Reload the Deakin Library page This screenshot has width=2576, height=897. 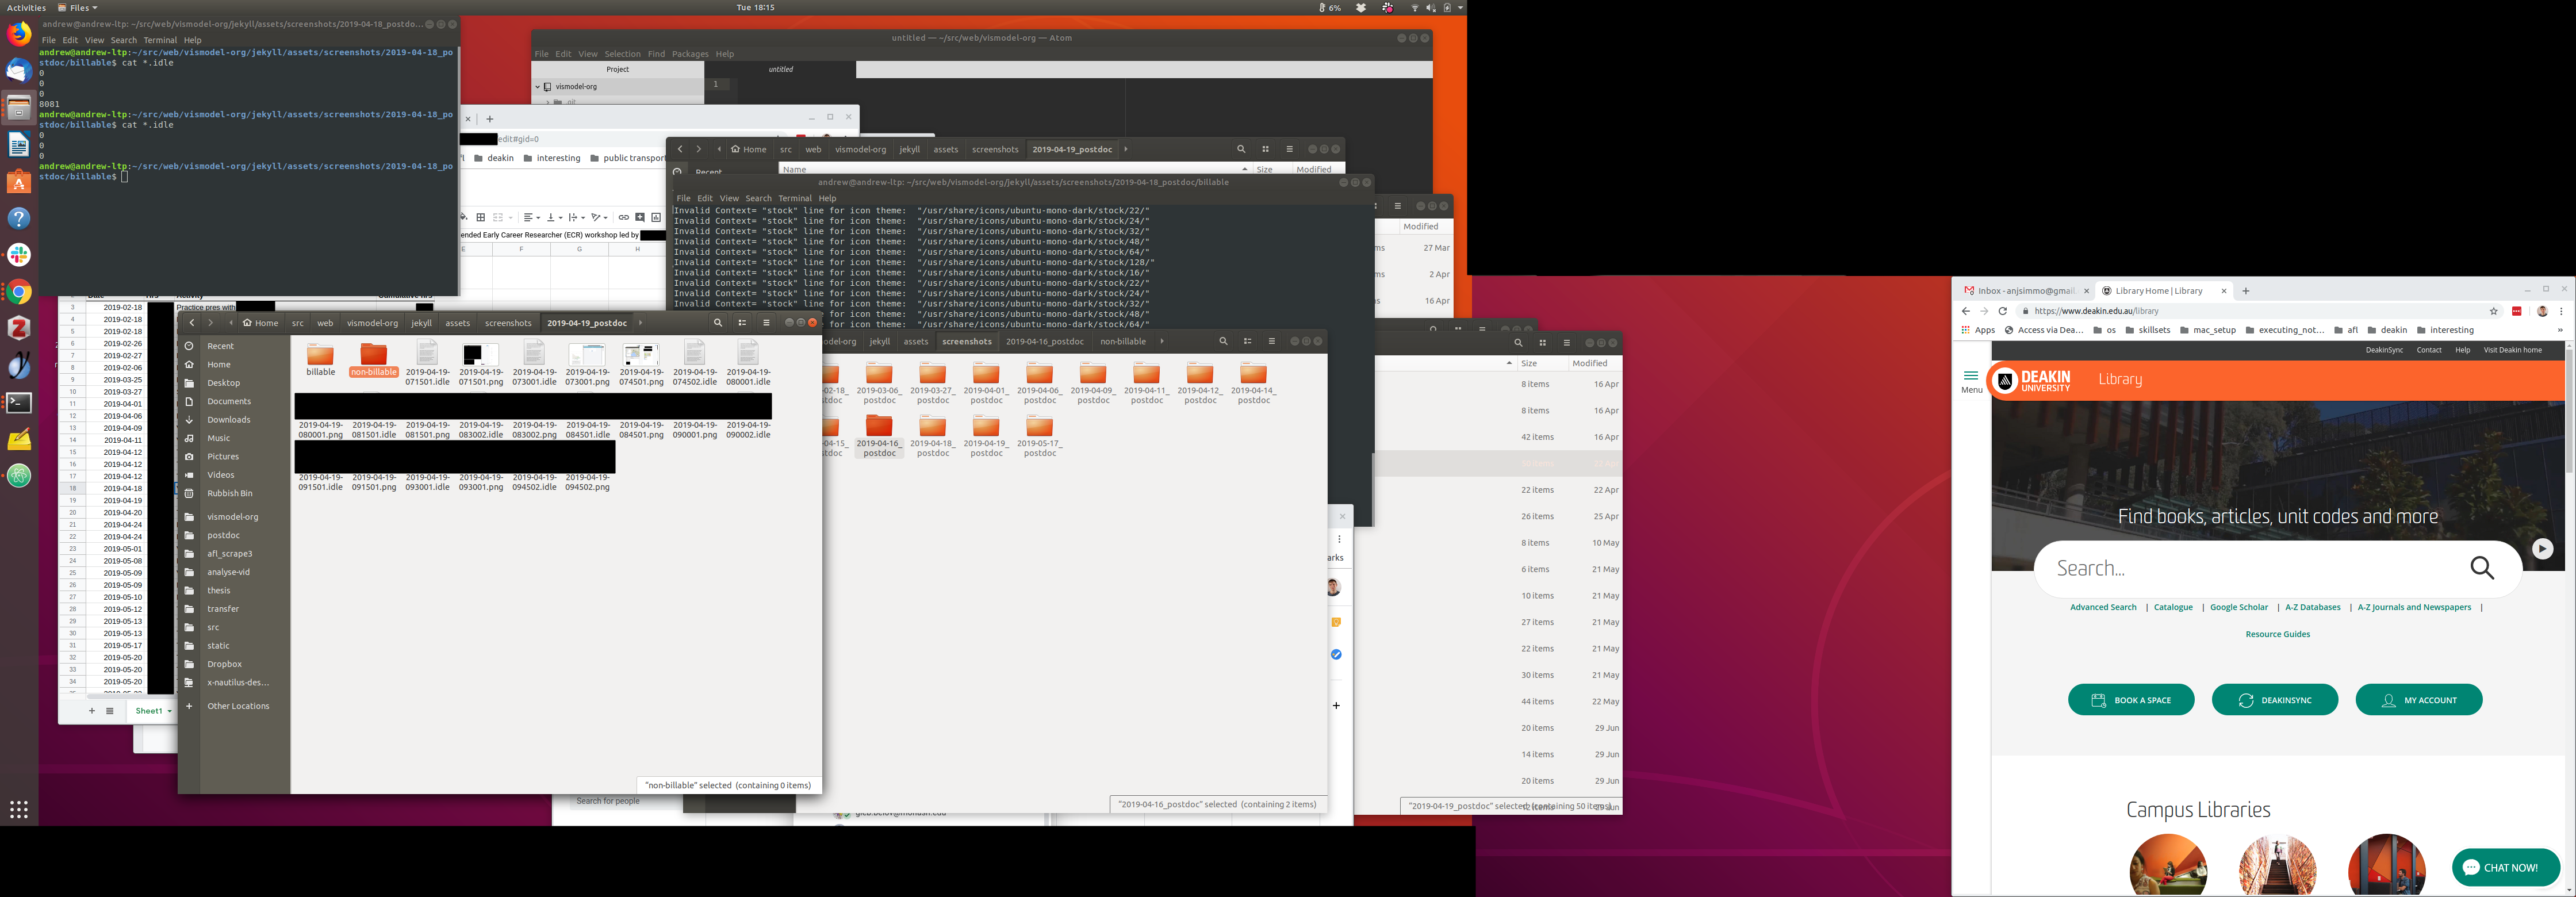[2003, 311]
